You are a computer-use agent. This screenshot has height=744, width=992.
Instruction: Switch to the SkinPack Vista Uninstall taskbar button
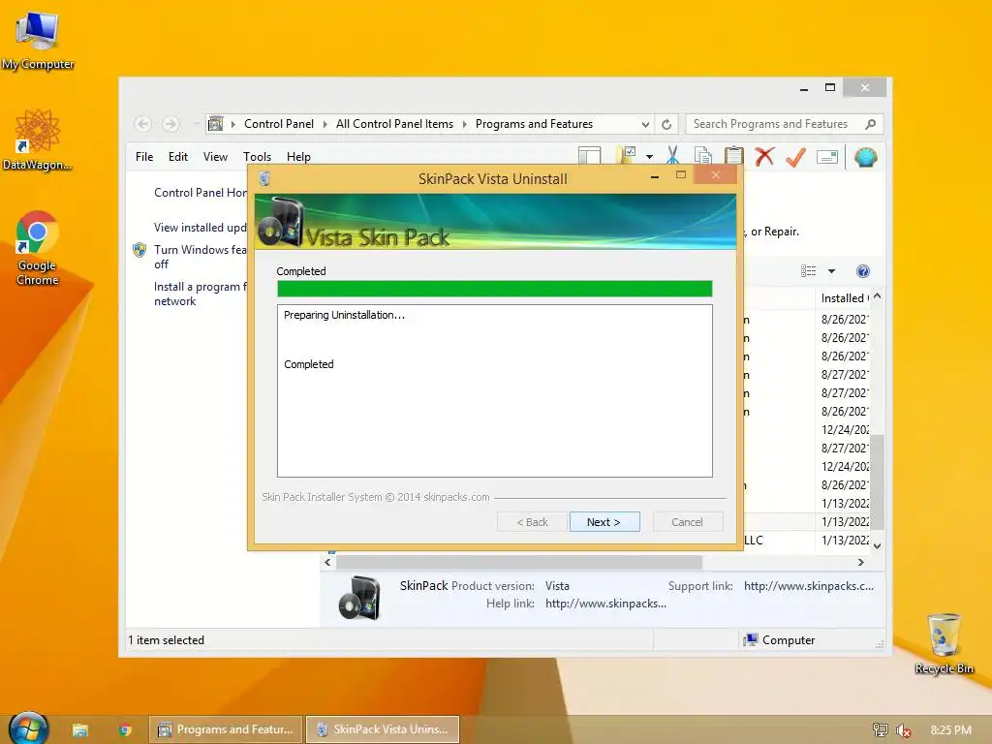(383, 729)
